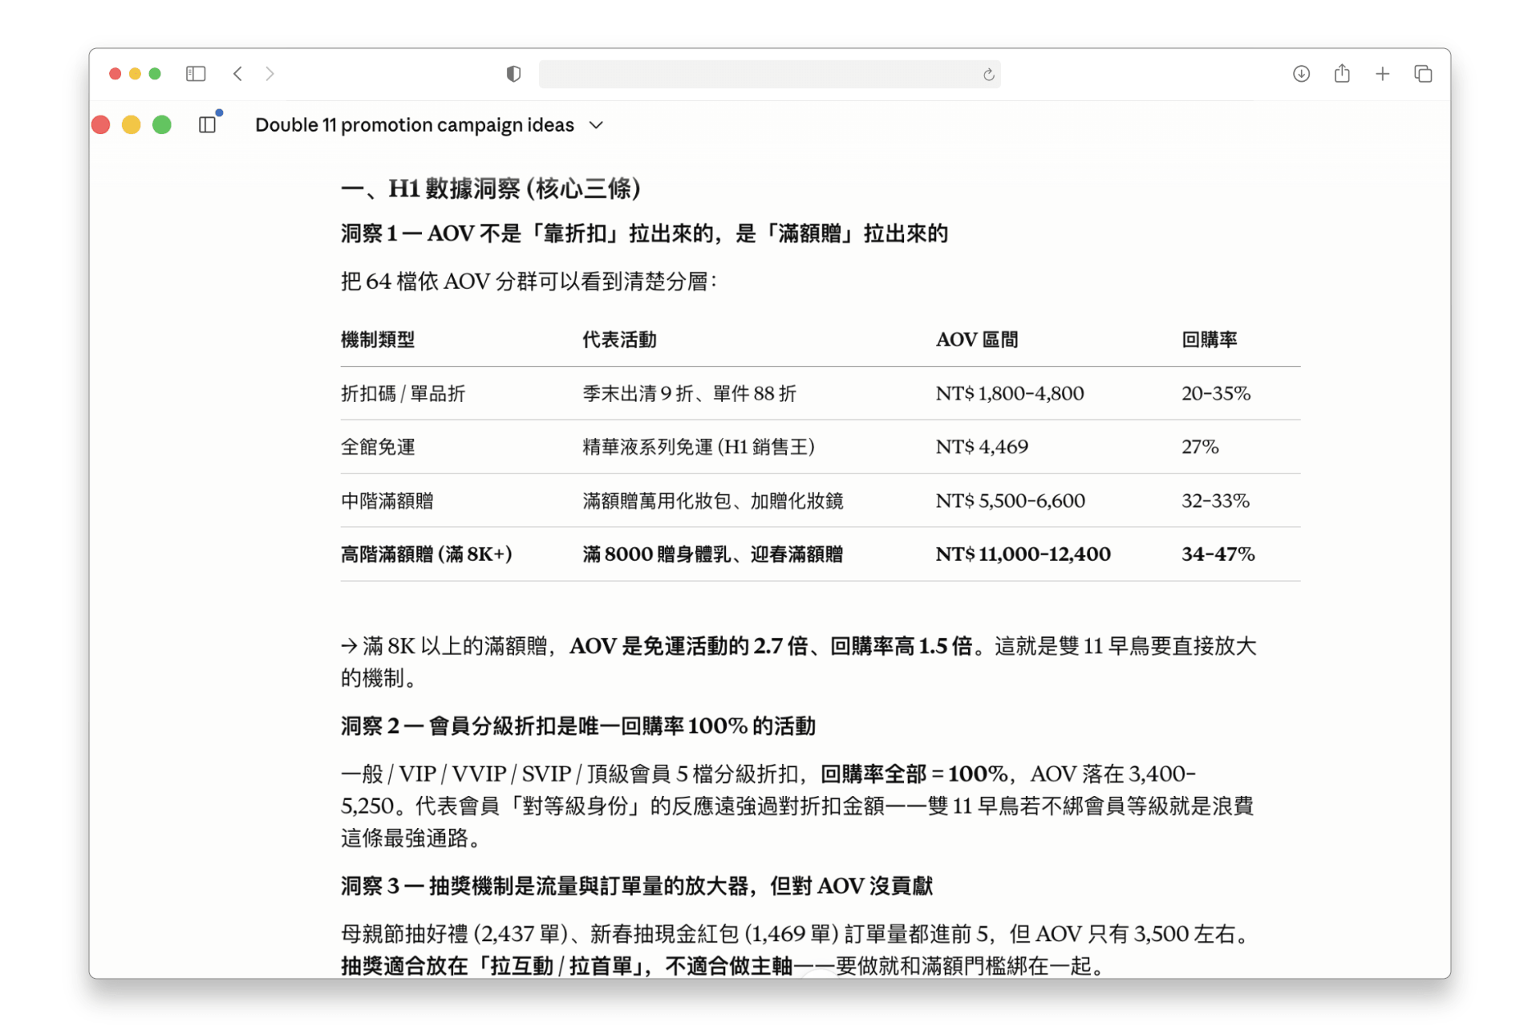Select the 'NT$ 11,000–12,400' cell
Viewport: 1540px width, 1027px height.
tap(1023, 554)
